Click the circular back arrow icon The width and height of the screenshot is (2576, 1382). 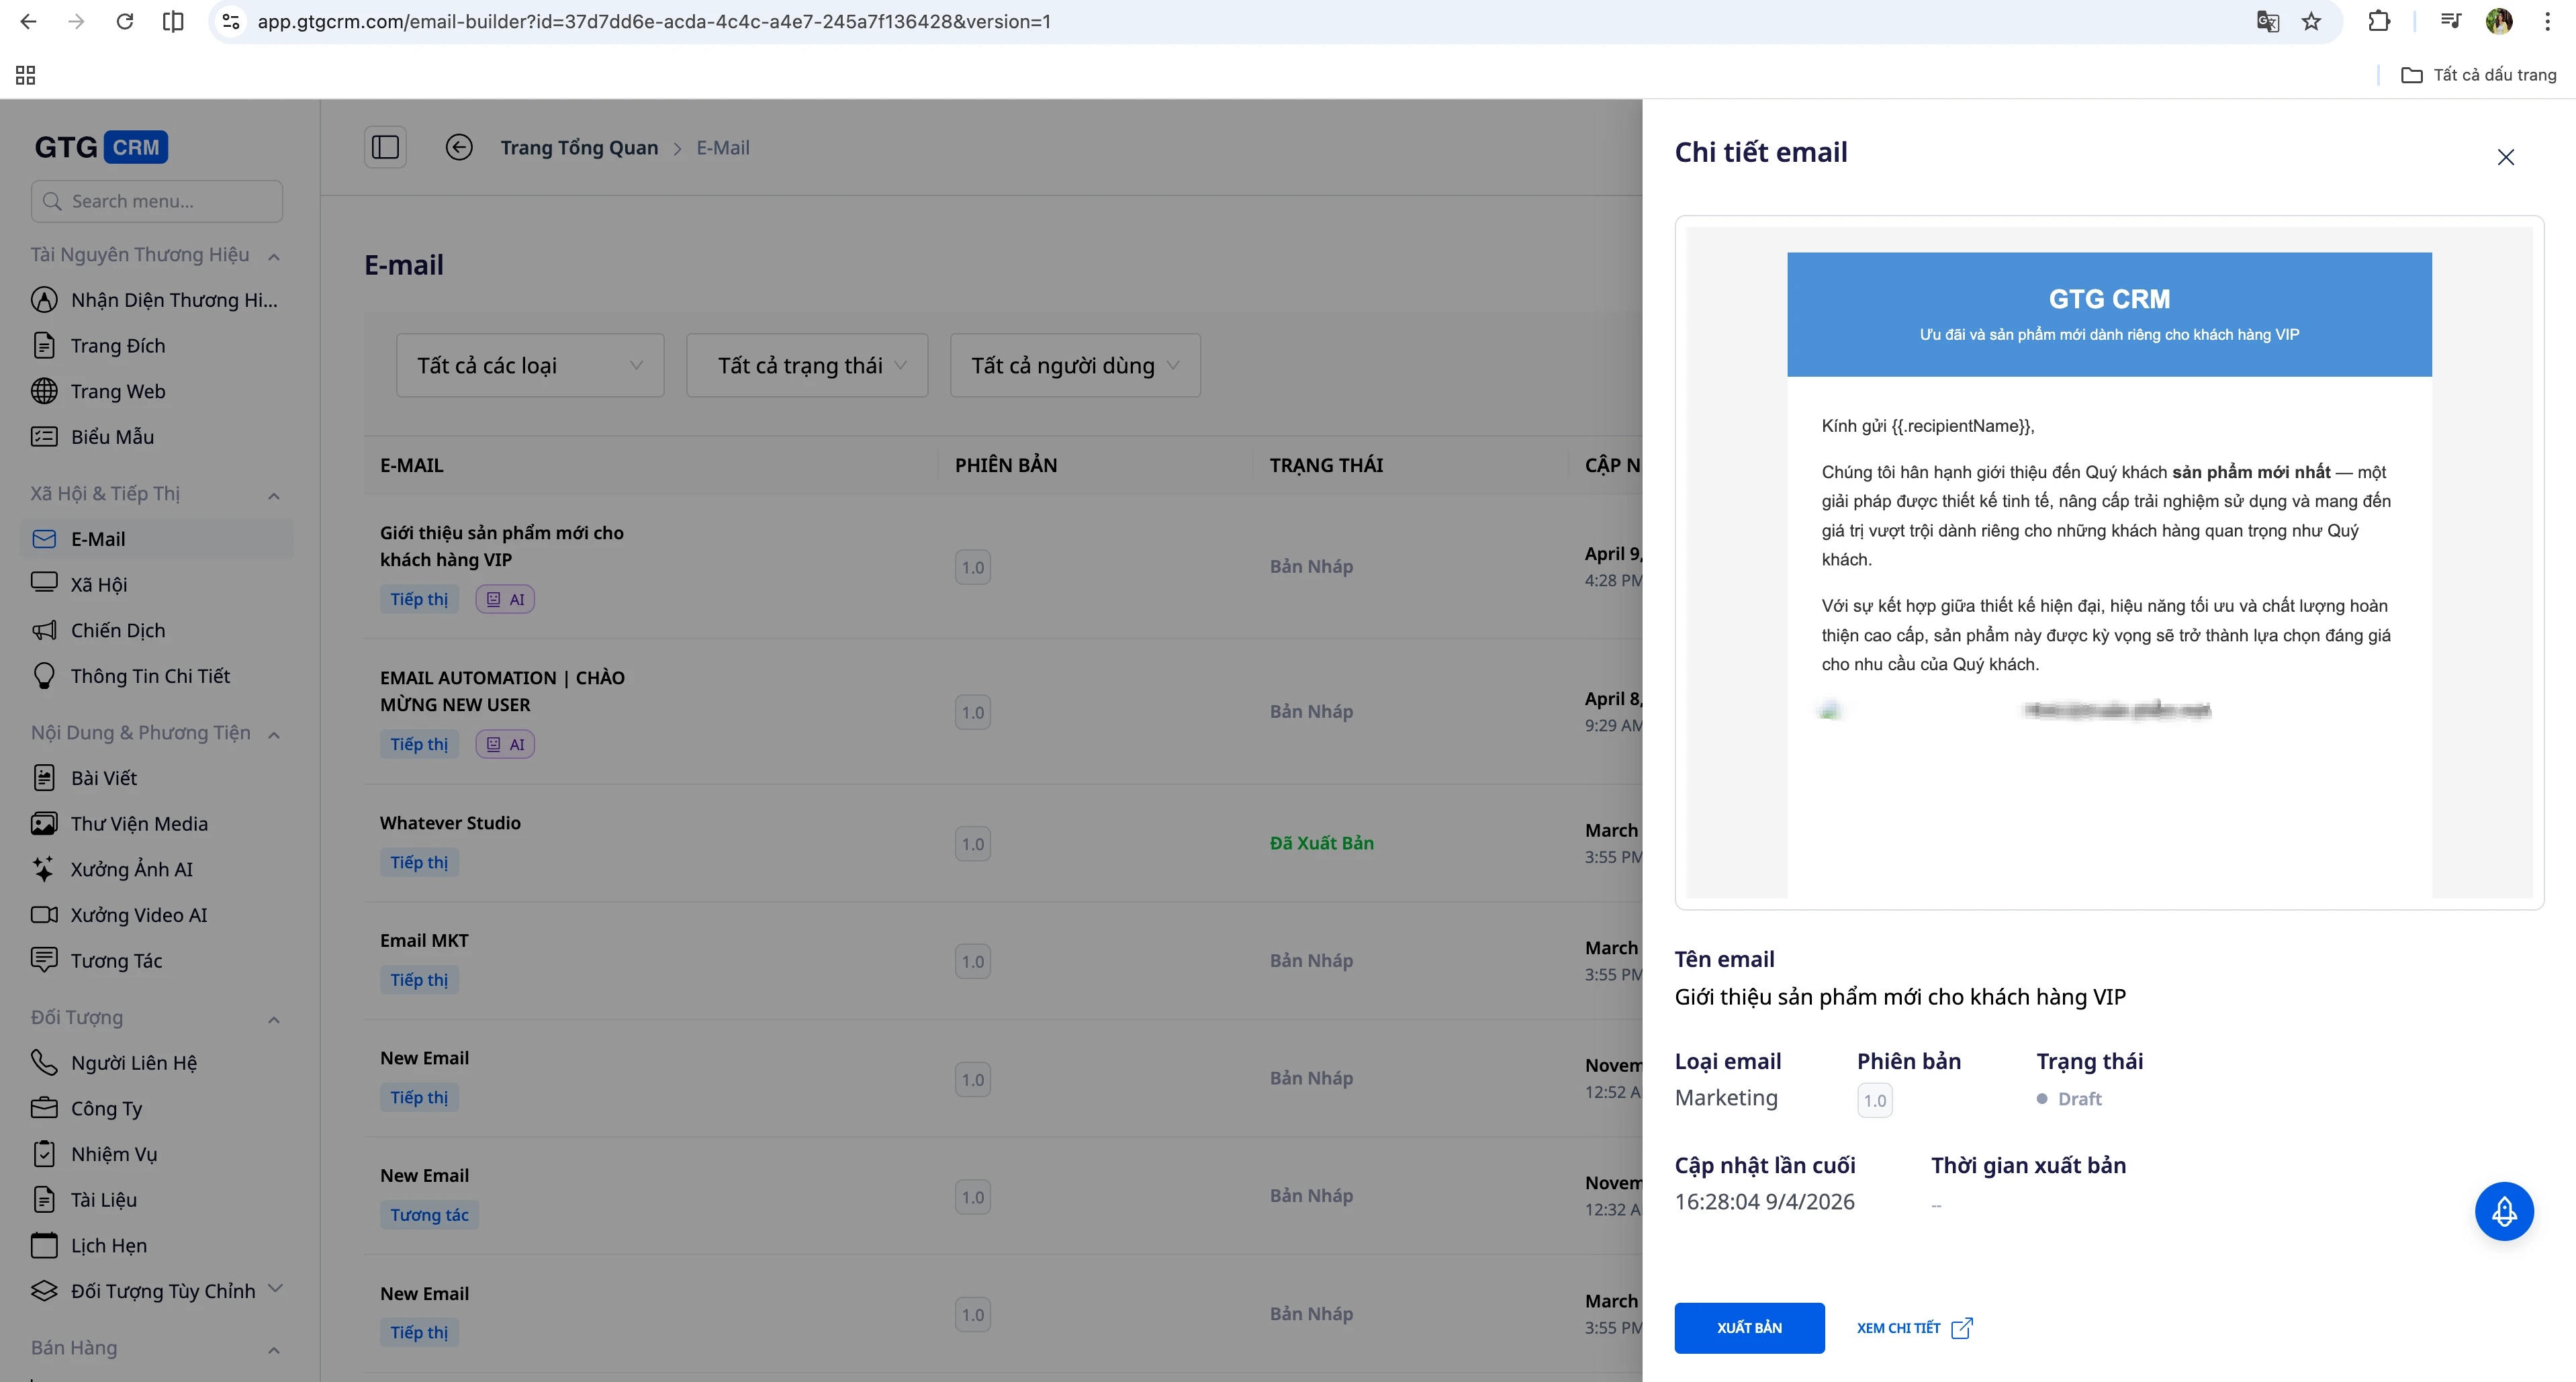point(459,148)
